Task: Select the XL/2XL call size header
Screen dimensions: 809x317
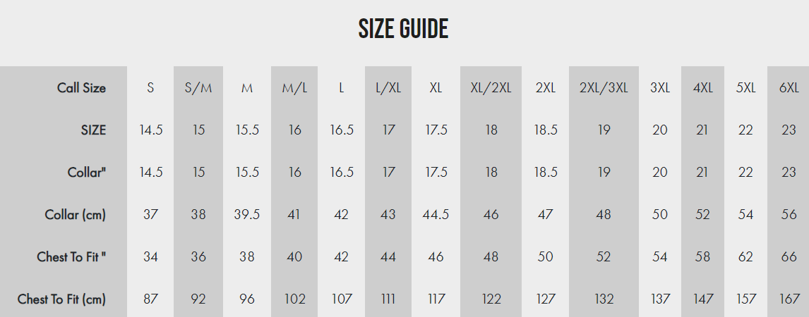Action: (x=491, y=88)
